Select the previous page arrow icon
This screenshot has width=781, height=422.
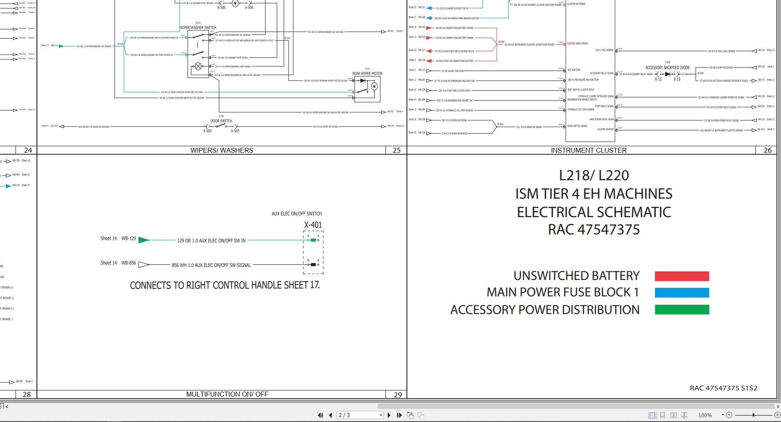pyautogui.click(x=331, y=415)
